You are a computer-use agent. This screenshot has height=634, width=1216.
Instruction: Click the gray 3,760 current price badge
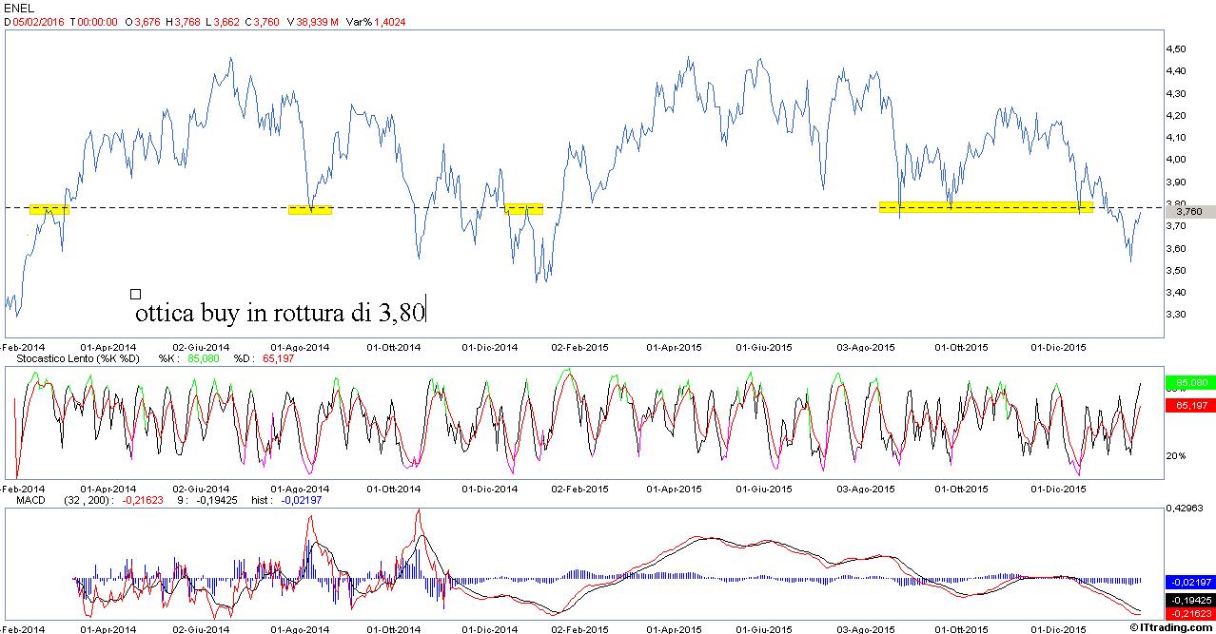(x=1189, y=213)
